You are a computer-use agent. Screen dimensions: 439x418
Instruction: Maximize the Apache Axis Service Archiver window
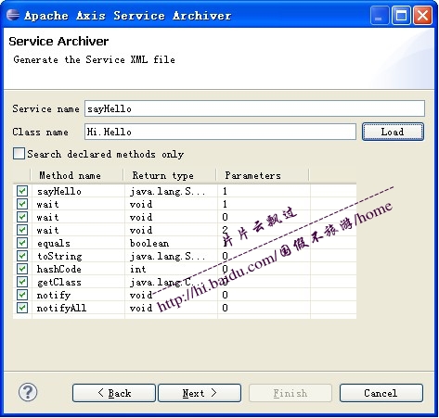401,15
